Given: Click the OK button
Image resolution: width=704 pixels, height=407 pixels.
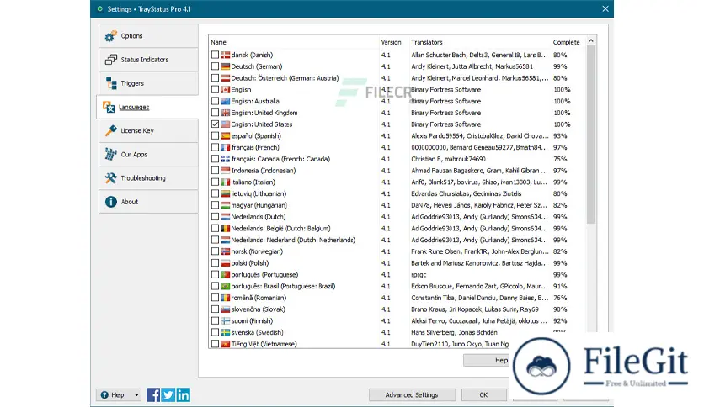Looking at the screenshot, I should [x=483, y=395].
